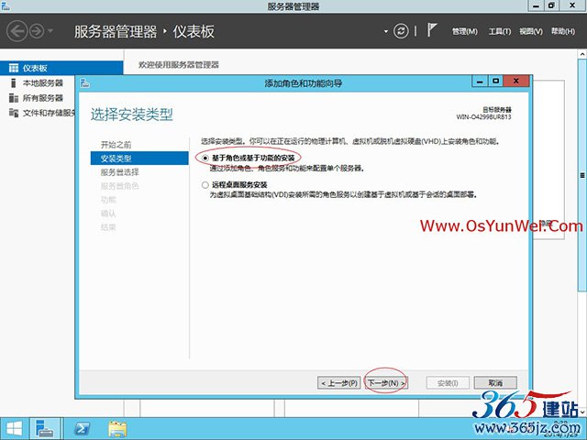Click server name WIN-O4299BURB13 text
The height and width of the screenshot is (440, 587).
(x=483, y=117)
